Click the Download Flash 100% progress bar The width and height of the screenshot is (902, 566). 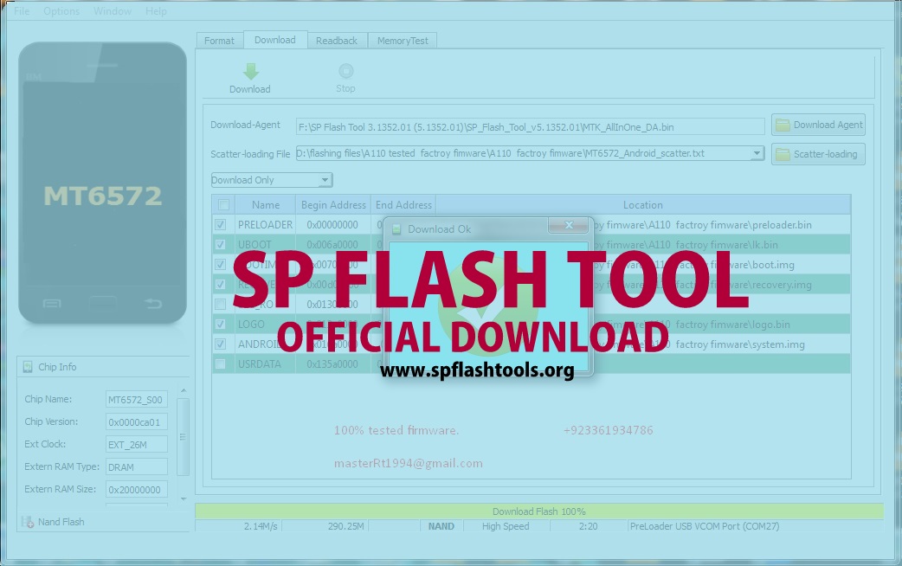539,511
